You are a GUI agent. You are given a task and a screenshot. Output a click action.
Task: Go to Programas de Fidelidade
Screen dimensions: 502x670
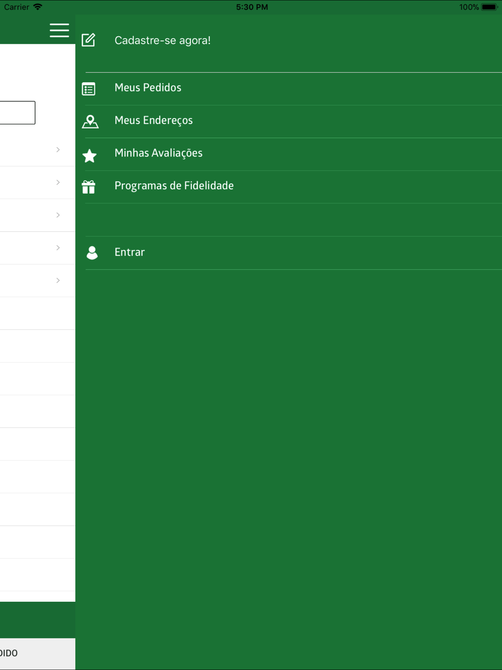coord(174,186)
